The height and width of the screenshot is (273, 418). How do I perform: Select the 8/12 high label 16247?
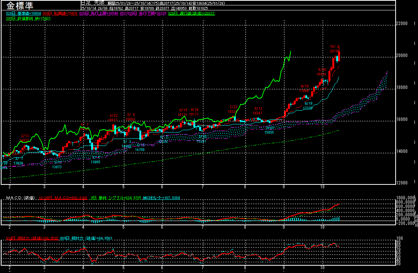coord(258,113)
